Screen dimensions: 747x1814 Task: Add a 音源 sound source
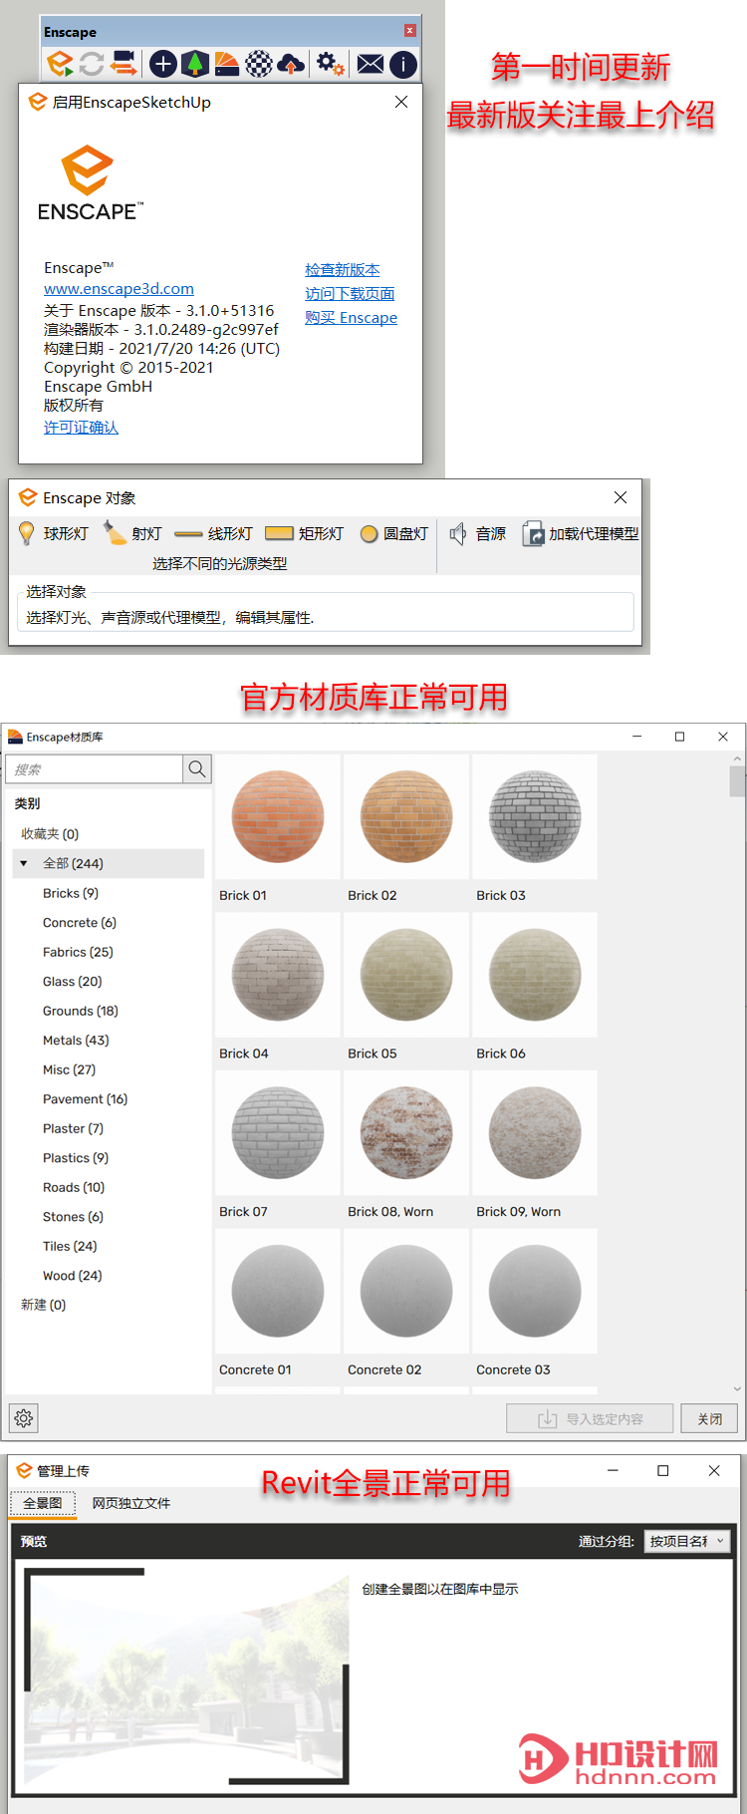click(x=478, y=533)
